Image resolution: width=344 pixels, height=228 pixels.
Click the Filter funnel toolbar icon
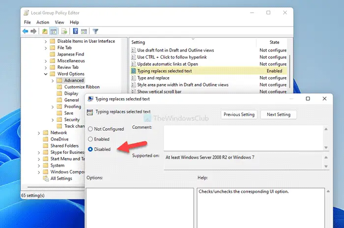(95, 31)
